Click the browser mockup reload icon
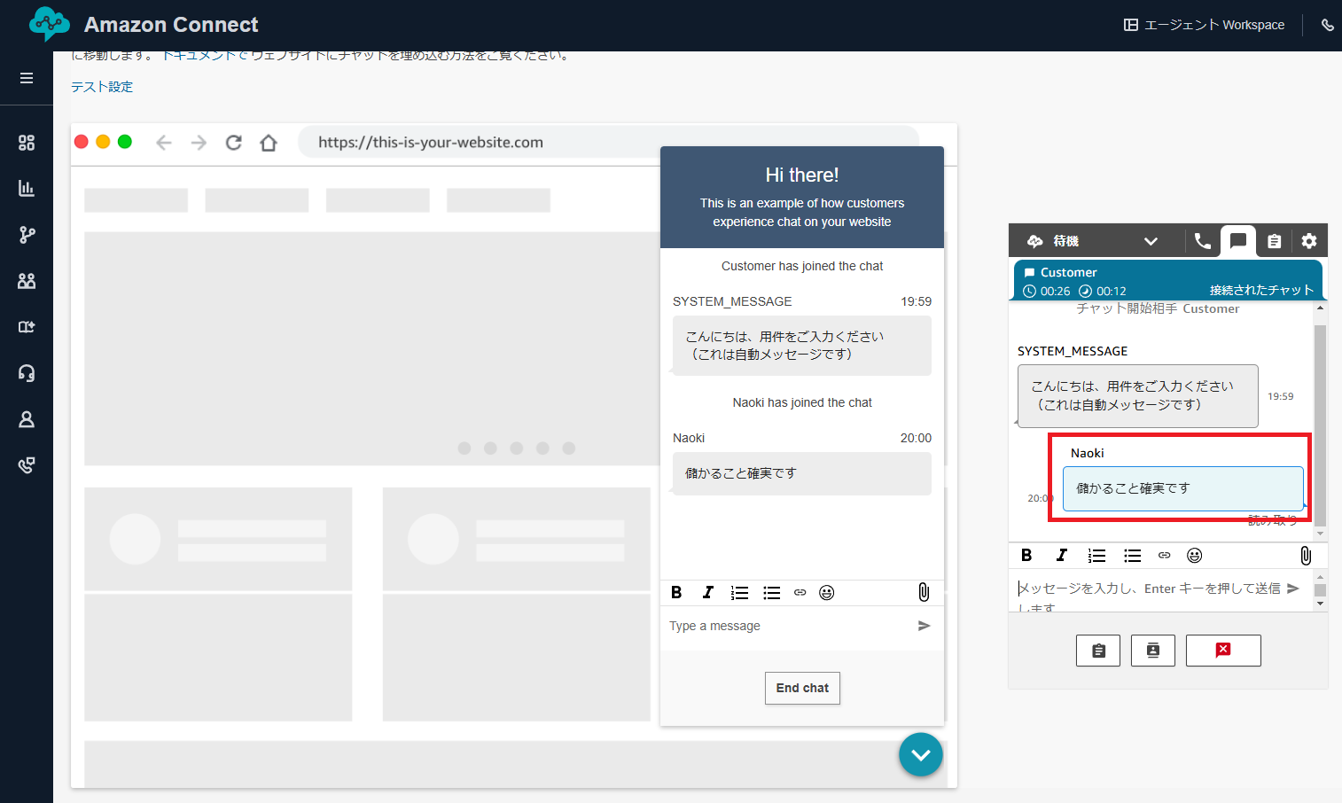This screenshot has height=803, width=1342. tap(234, 143)
